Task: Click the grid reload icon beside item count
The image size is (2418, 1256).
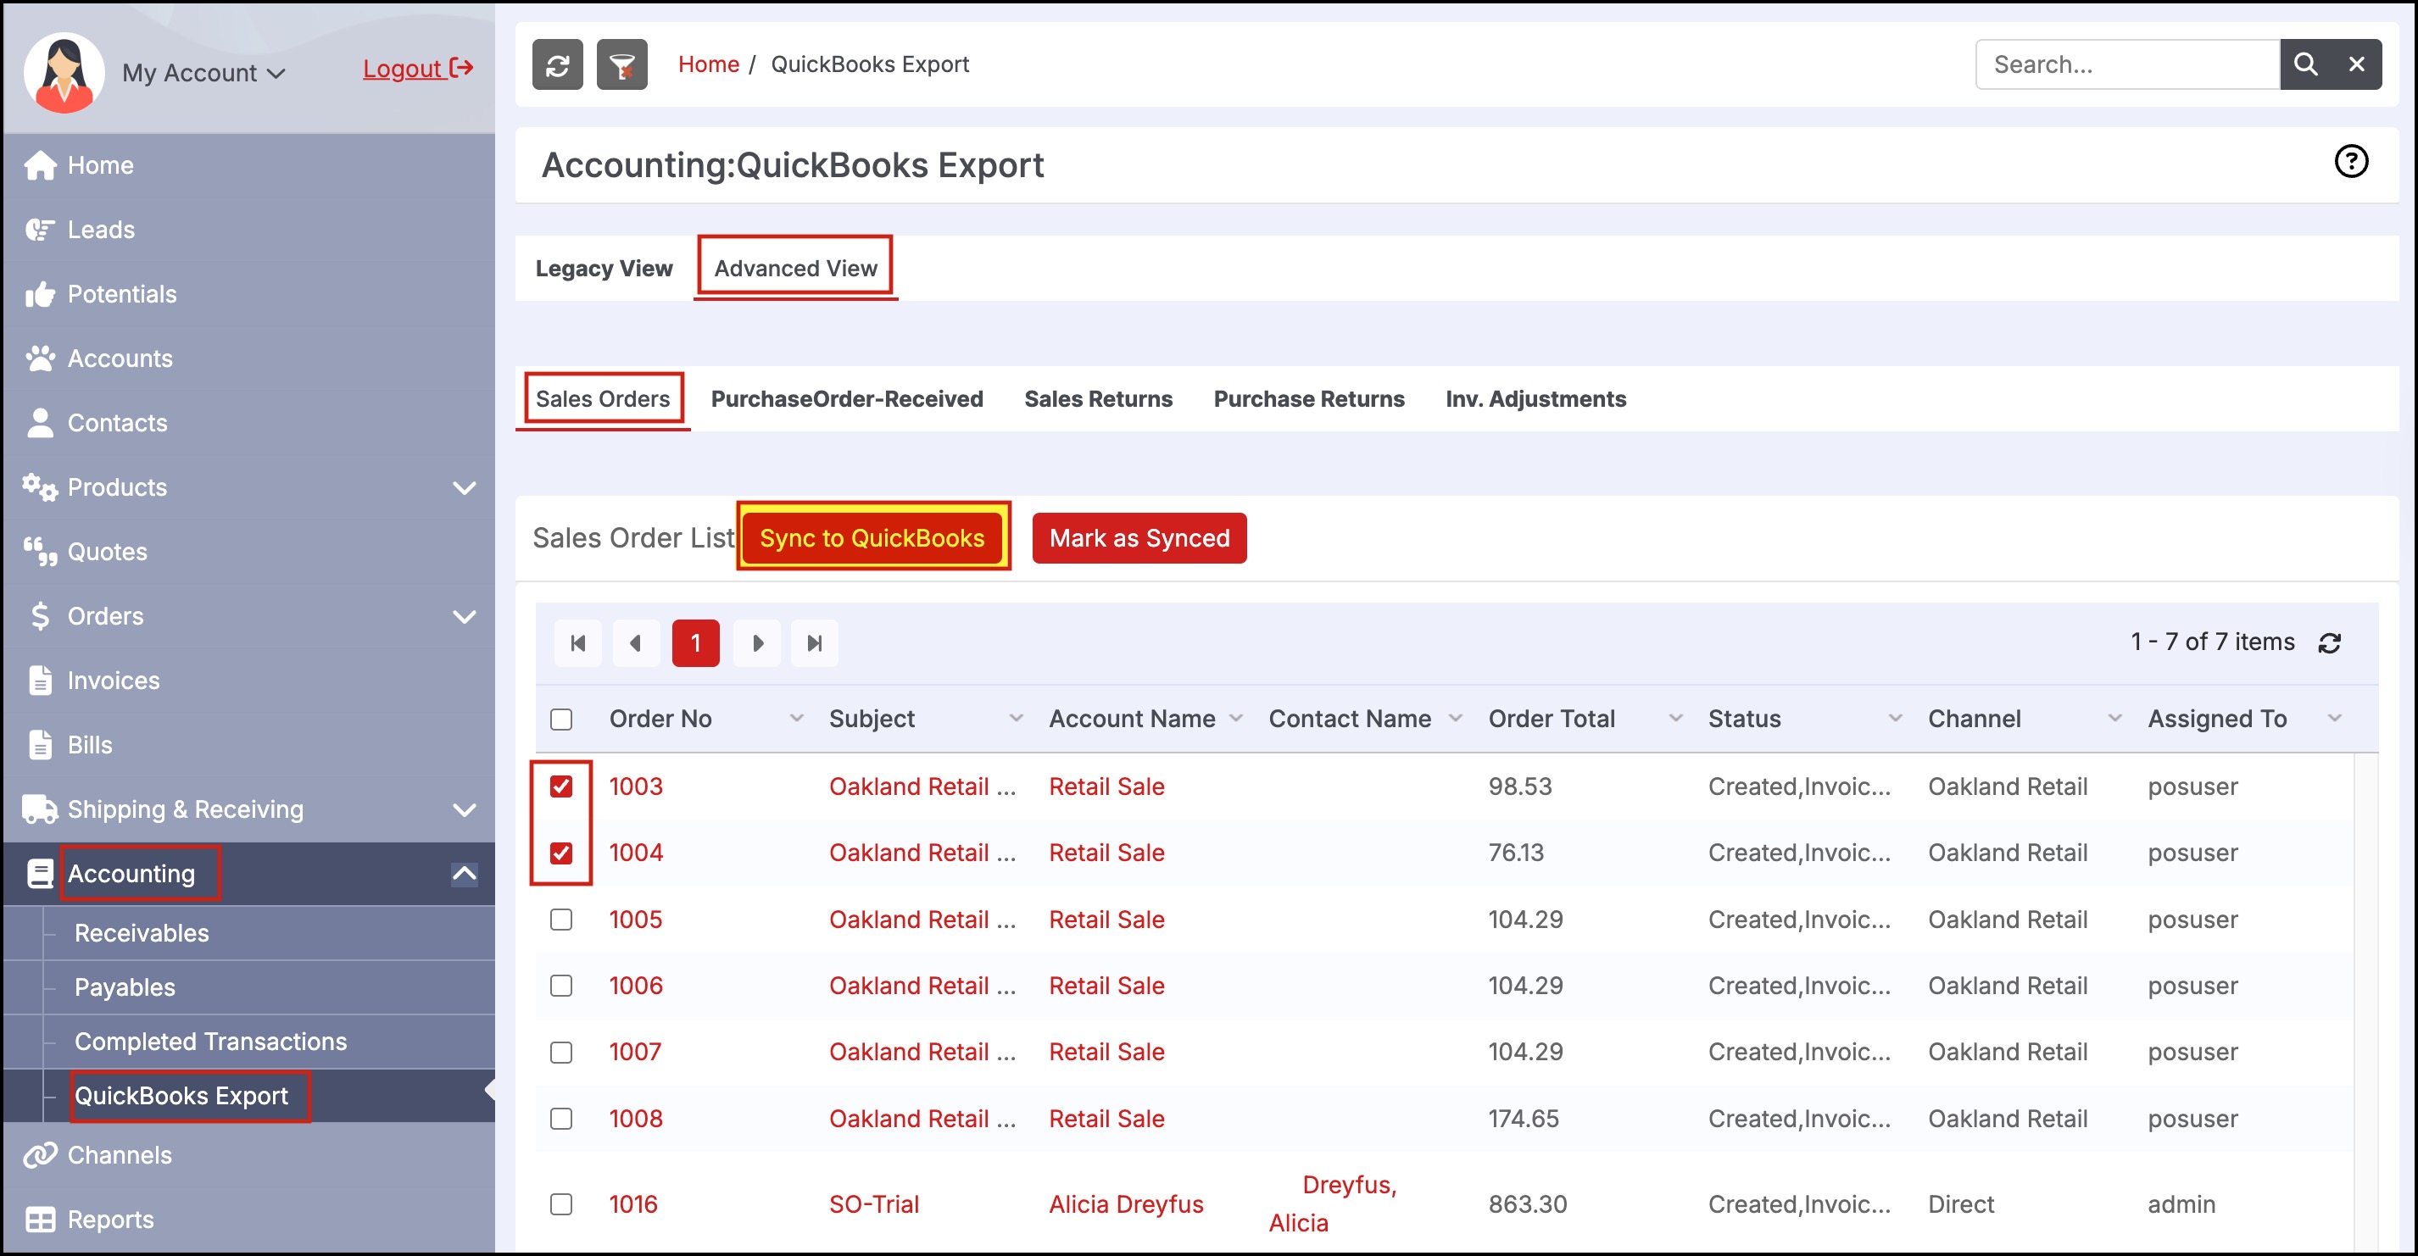Action: coord(2328,642)
